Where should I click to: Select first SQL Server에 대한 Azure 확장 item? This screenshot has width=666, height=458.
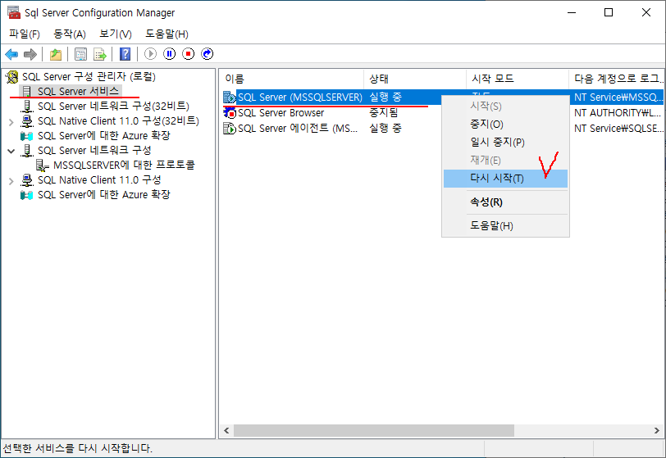tap(104, 135)
